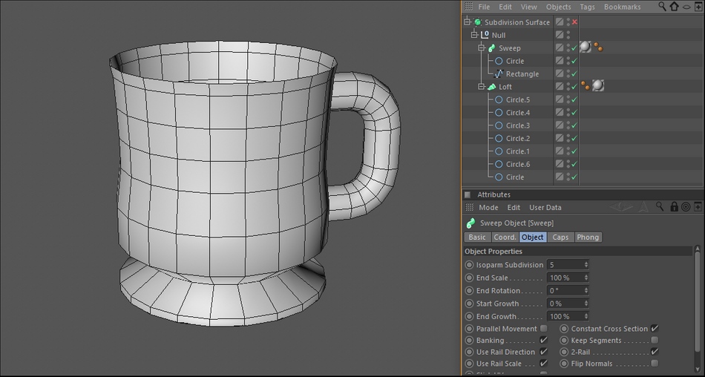Click the layer square beside Rectangle
This screenshot has width=705, height=377.
tap(560, 73)
